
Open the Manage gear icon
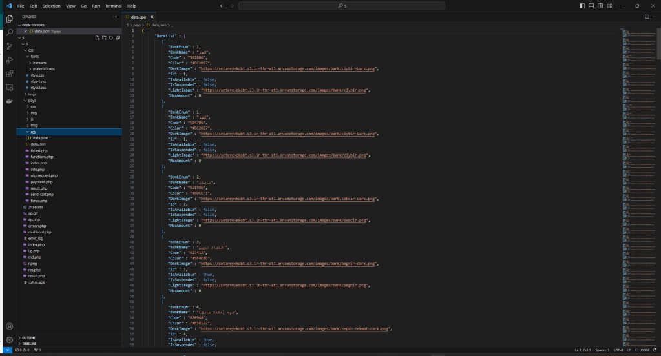click(10, 340)
